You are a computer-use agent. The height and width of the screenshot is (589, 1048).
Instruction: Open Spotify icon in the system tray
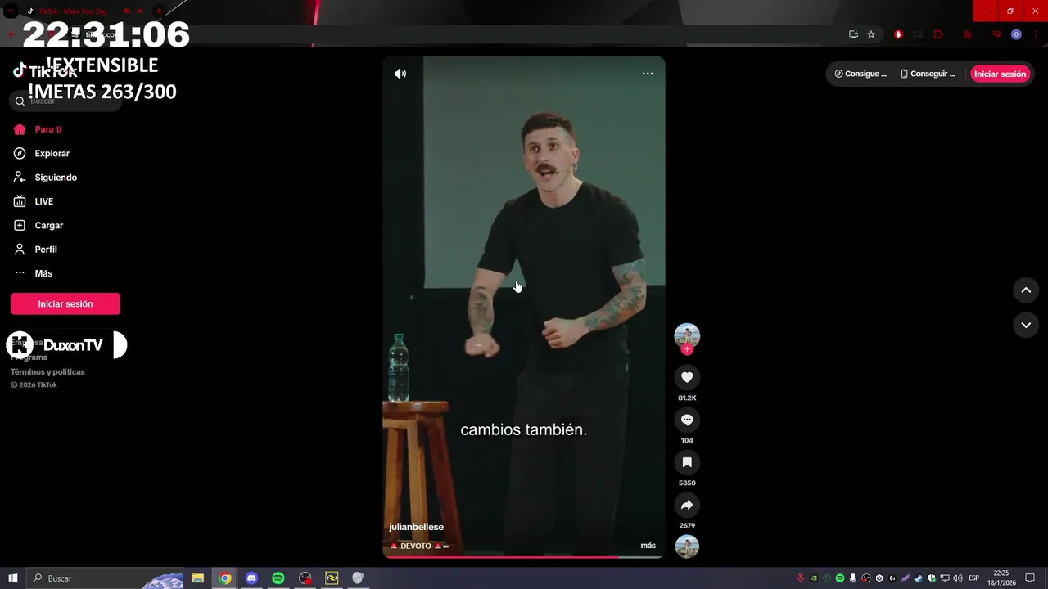pyautogui.click(x=840, y=578)
